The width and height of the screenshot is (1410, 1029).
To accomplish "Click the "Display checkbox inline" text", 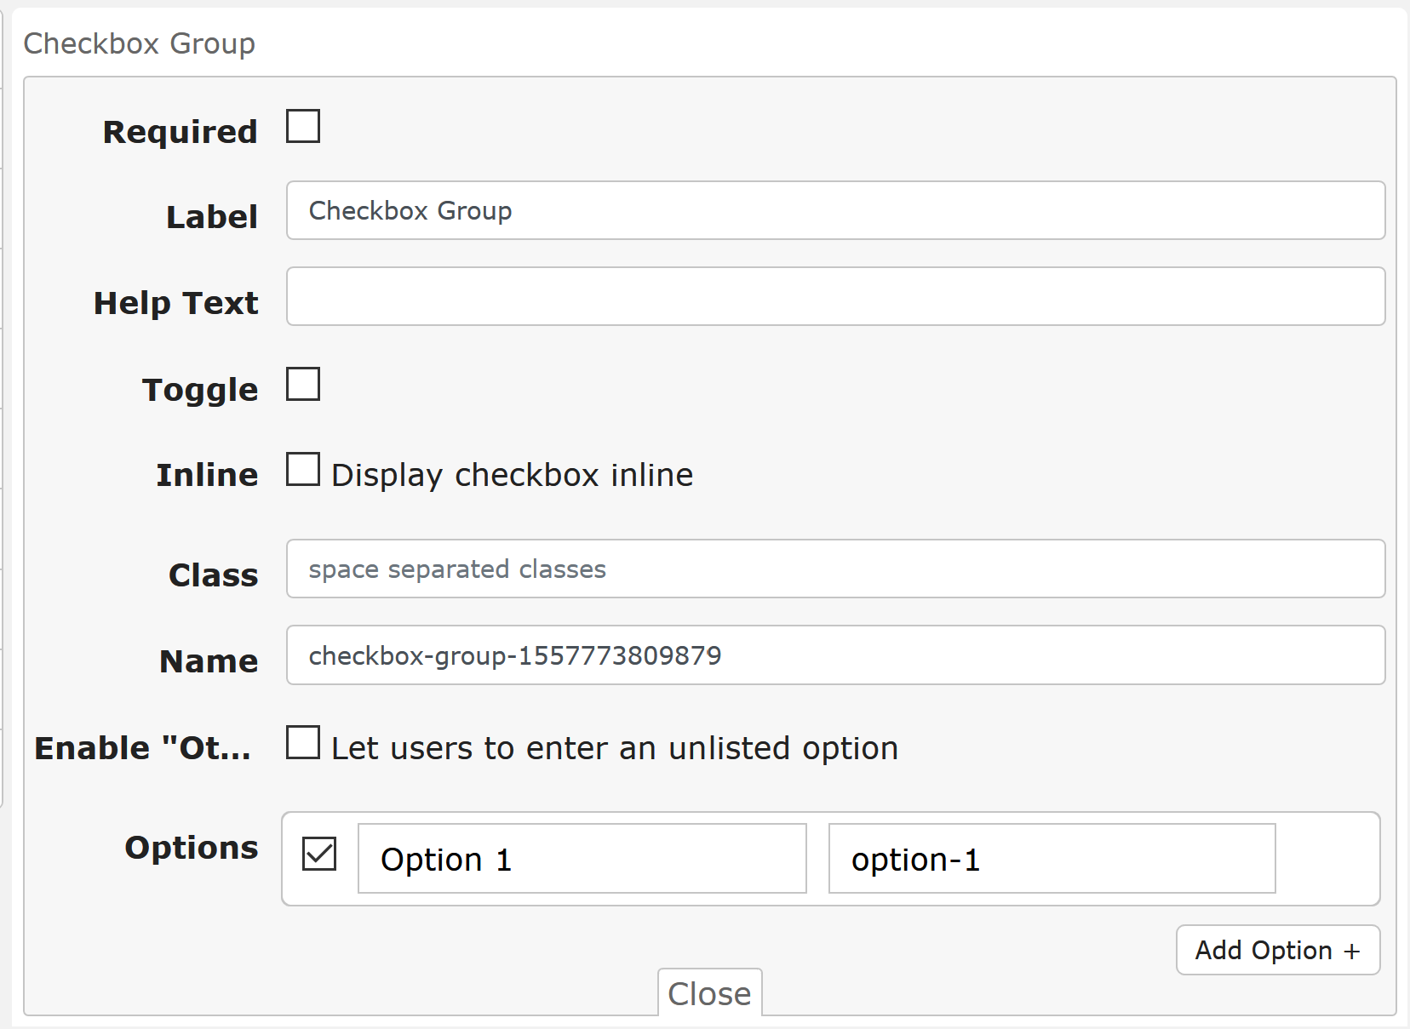I will click(x=512, y=475).
